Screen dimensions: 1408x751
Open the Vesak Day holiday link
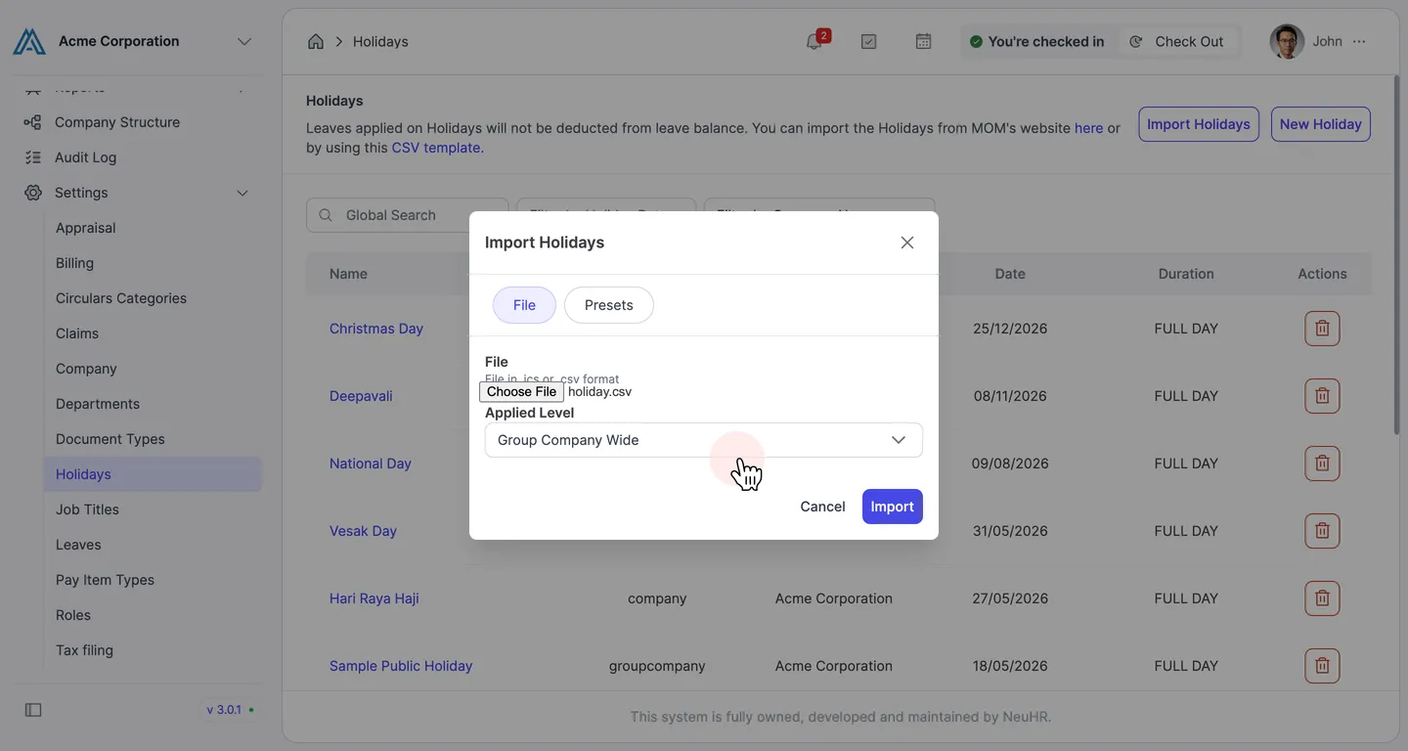[x=363, y=531]
